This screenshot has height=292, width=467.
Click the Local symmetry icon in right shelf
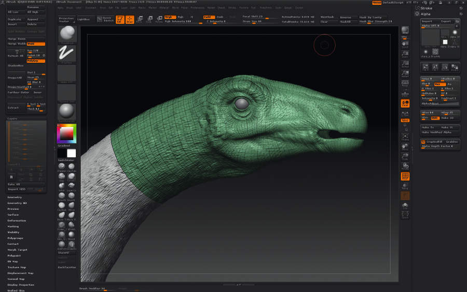[x=405, y=103]
